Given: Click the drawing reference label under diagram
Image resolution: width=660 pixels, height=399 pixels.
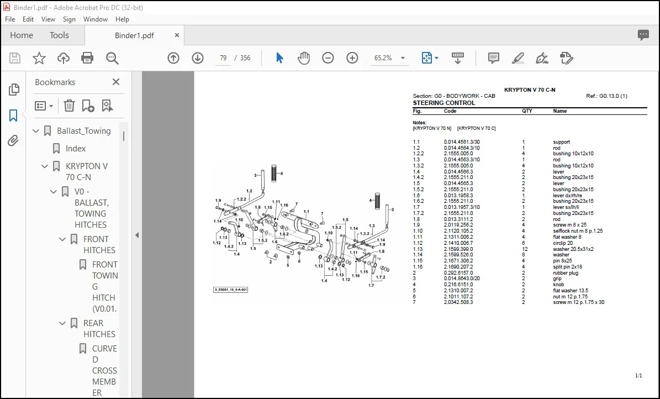Looking at the screenshot, I should coord(230,290).
